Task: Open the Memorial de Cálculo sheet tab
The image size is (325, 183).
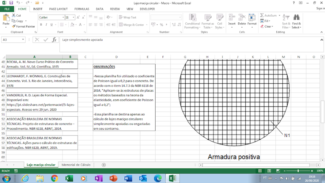Action: coord(76,165)
